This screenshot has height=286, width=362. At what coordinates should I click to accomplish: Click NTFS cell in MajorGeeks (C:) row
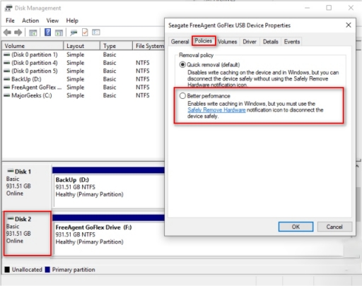143,95
